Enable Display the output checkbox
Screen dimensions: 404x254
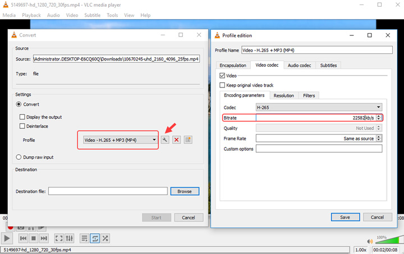click(x=22, y=117)
